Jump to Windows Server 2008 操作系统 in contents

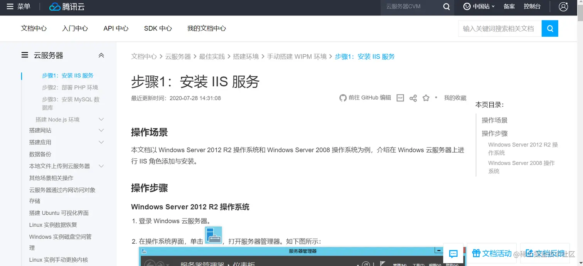pos(521,167)
